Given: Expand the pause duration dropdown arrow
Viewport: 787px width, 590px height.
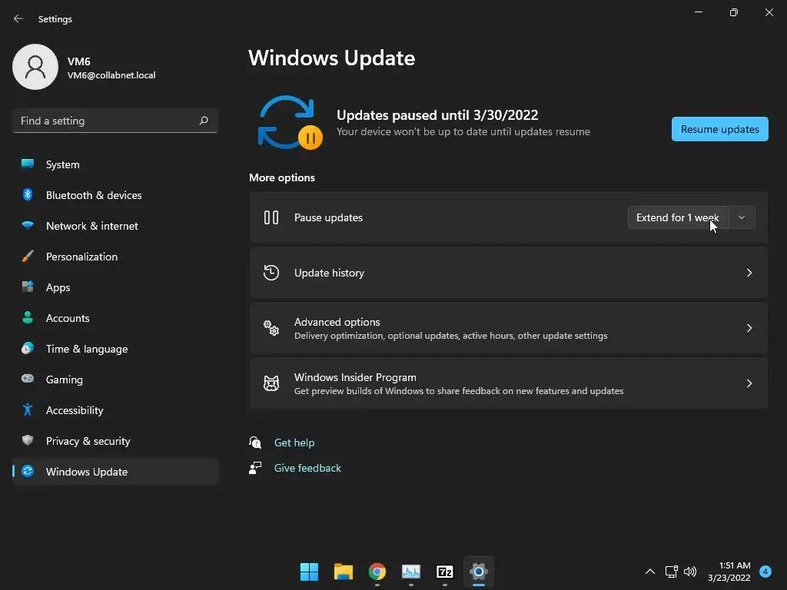Looking at the screenshot, I should pyautogui.click(x=742, y=217).
